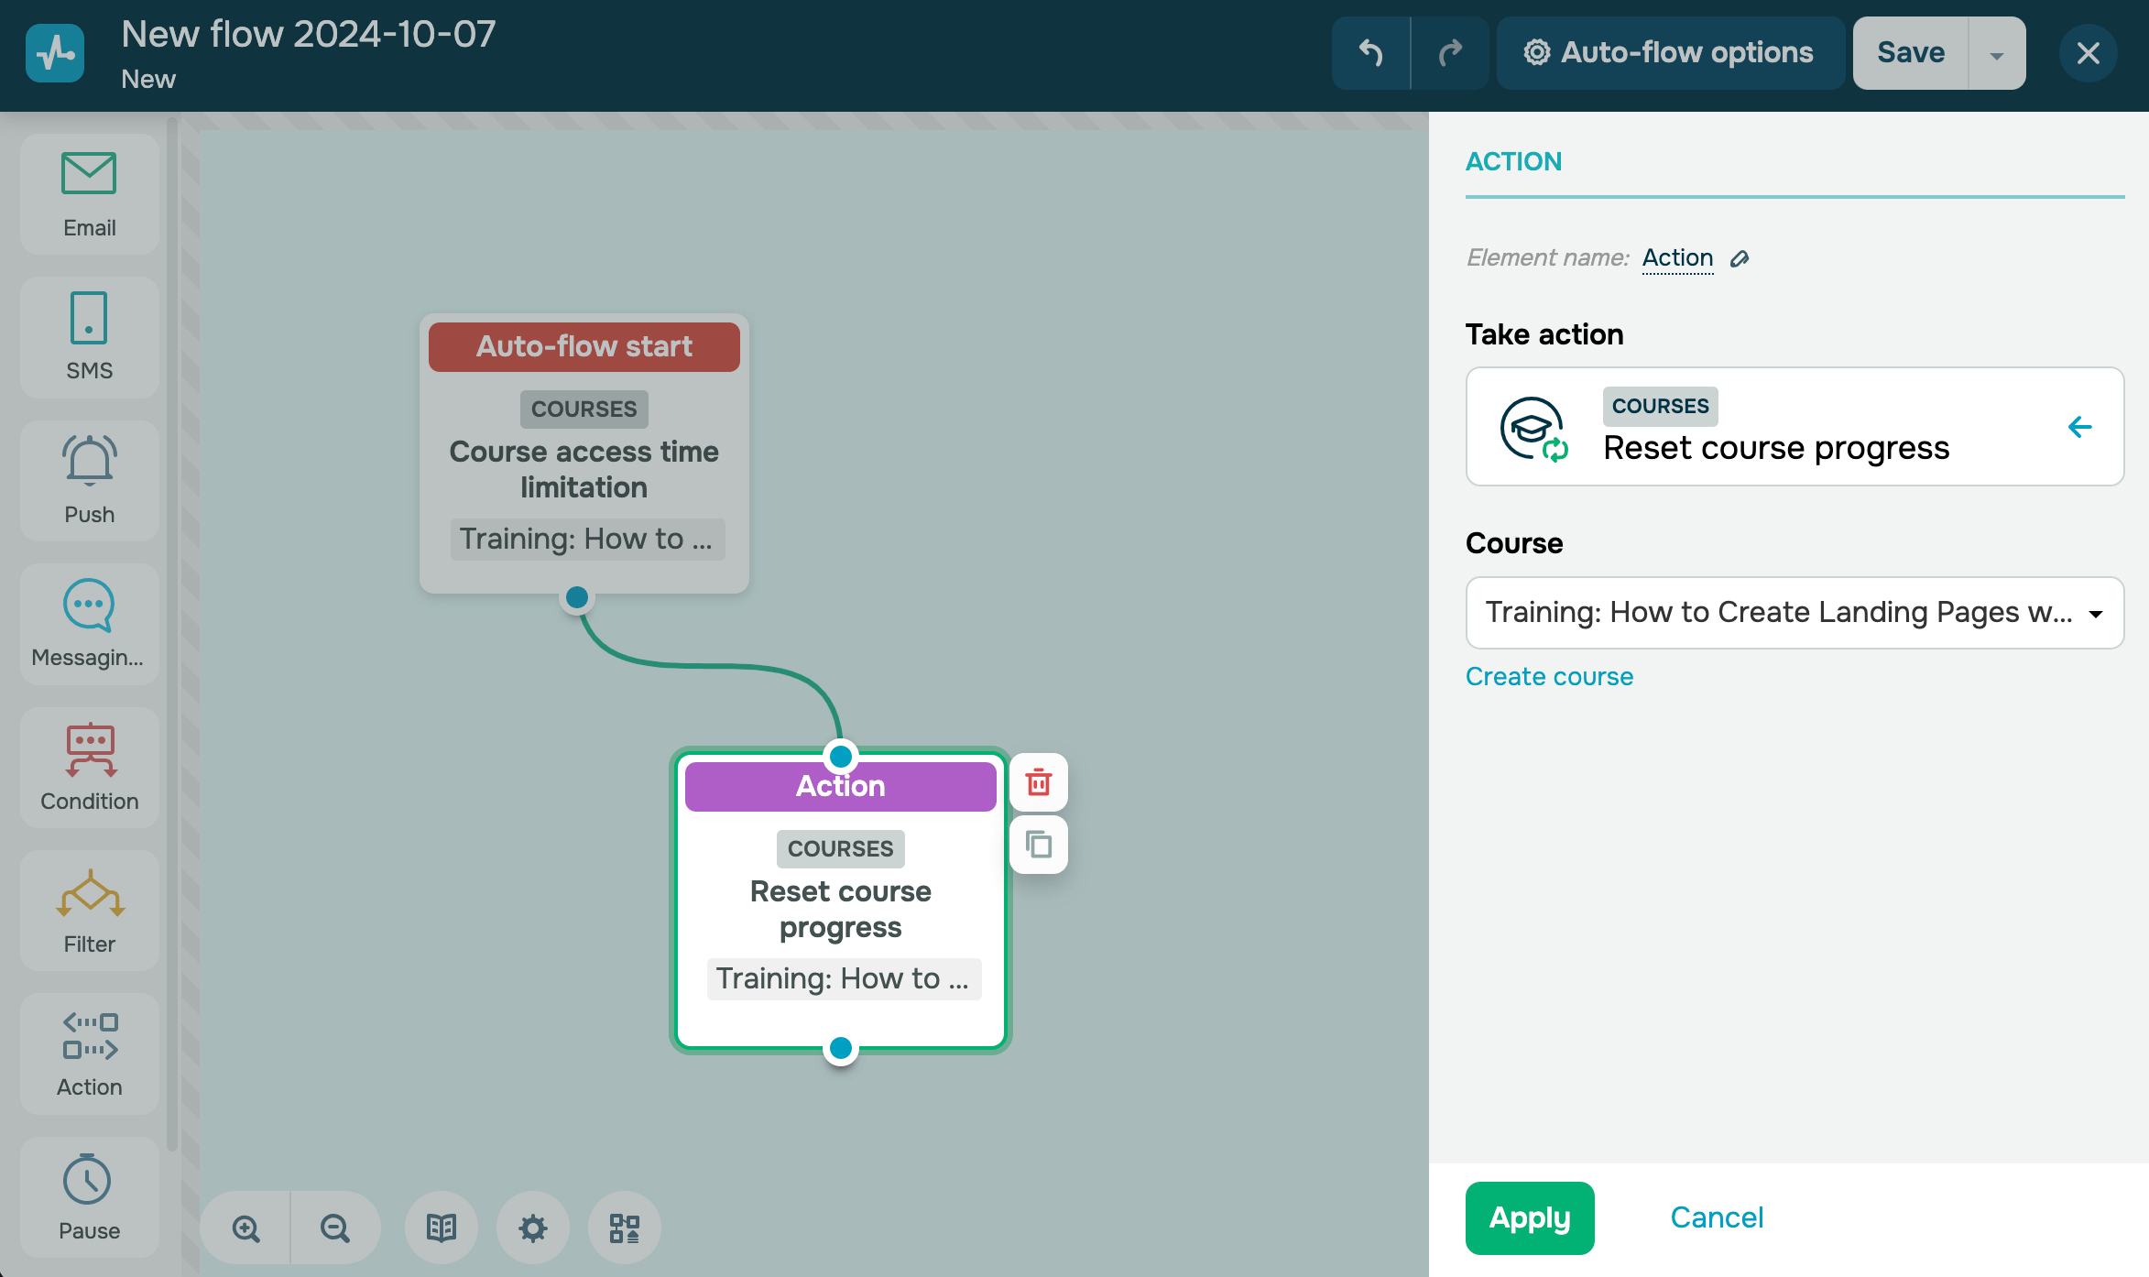Add a Push notification element
2149x1277 pixels.
[89, 481]
